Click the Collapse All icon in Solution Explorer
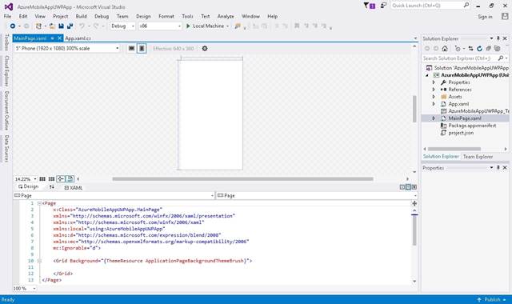 tap(488, 48)
